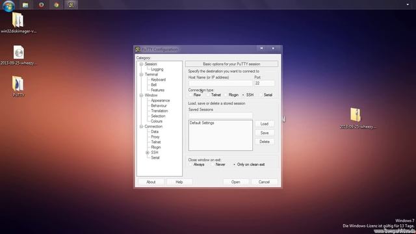Collapse the Session tree node
416x234 pixels.
[142, 64]
